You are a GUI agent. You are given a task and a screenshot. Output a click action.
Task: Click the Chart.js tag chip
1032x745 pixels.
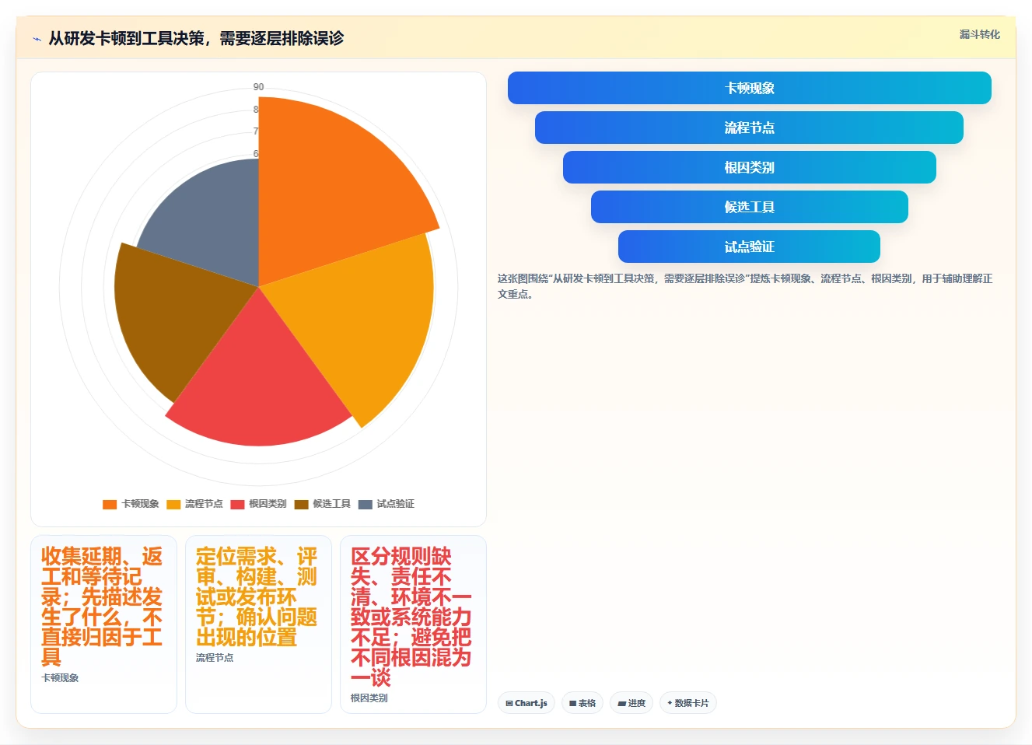[x=526, y=703]
